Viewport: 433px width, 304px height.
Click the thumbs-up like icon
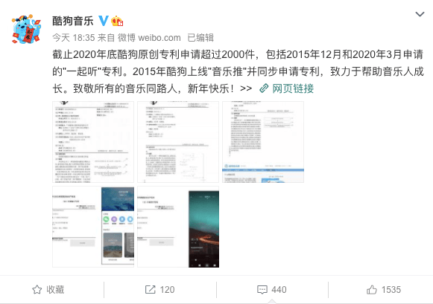point(372,289)
